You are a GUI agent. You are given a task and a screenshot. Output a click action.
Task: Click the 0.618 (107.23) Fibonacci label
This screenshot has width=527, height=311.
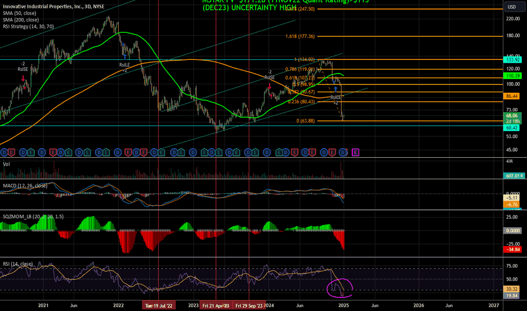300,77
